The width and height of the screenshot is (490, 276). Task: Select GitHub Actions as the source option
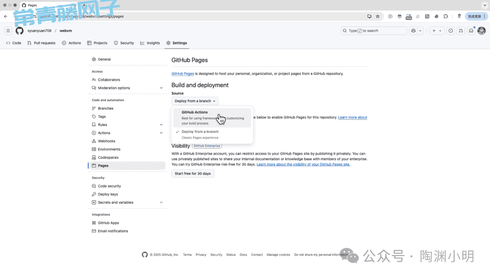click(212, 118)
